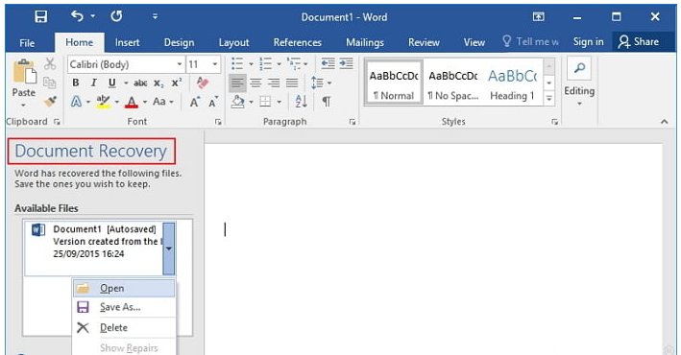681x355 pixels.
Task: Undo the last action
Action: (77, 16)
